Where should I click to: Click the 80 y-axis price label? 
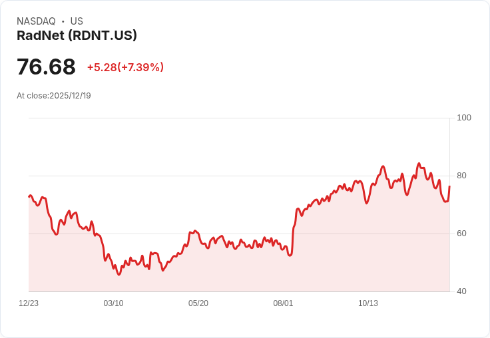pos(461,176)
